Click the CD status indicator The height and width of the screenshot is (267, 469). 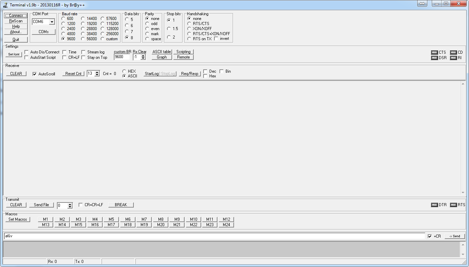click(x=453, y=52)
